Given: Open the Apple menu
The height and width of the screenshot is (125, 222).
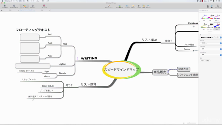Looking at the screenshot, I should coord(2,1).
